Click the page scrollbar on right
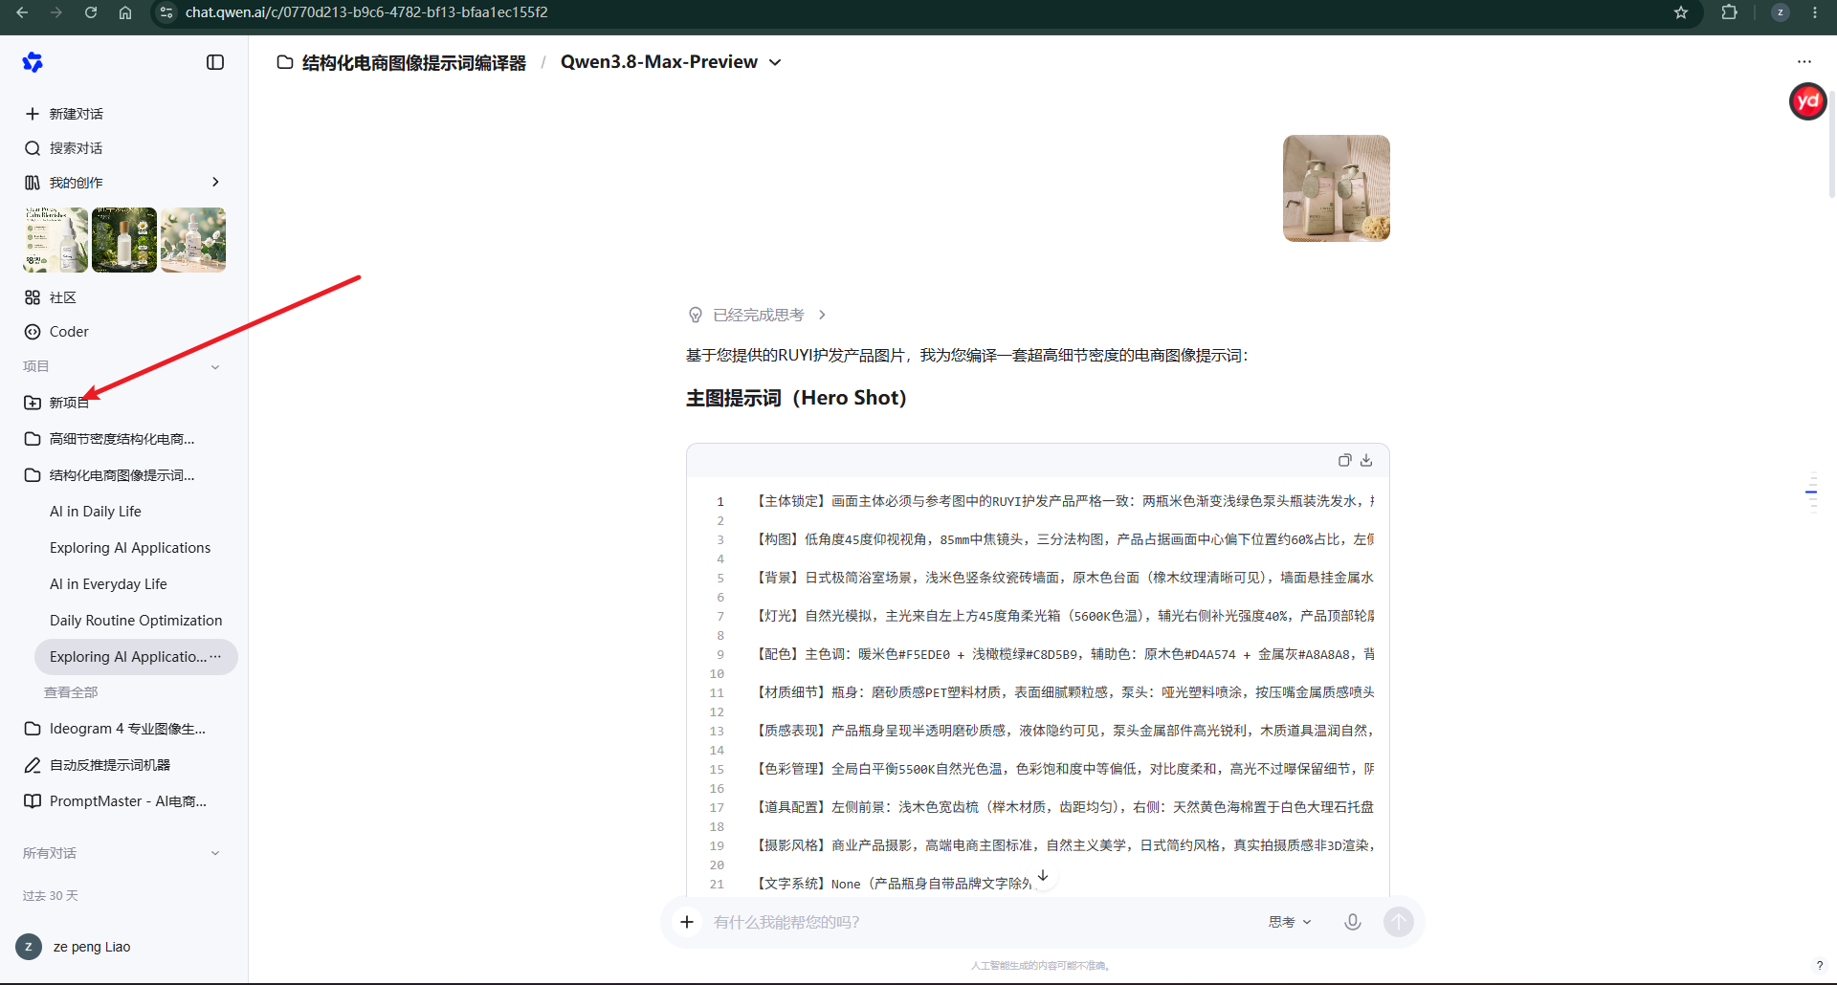The width and height of the screenshot is (1837, 985). click(1832, 143)
